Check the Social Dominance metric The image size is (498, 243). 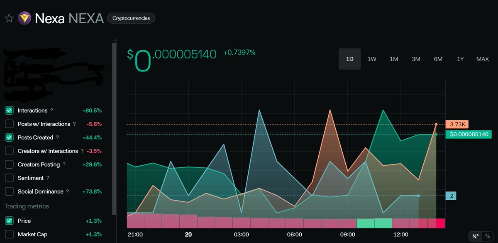point(9,191)
